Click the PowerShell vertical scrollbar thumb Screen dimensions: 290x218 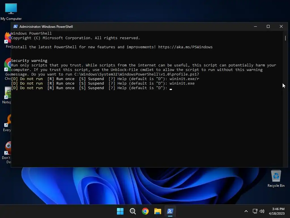(x=285, y=38)
